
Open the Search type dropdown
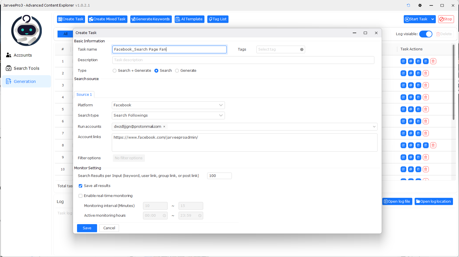coord(168,115)
